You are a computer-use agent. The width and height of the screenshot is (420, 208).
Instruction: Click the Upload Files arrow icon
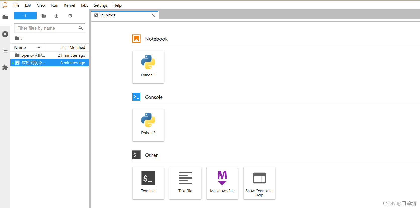point(57,16)
